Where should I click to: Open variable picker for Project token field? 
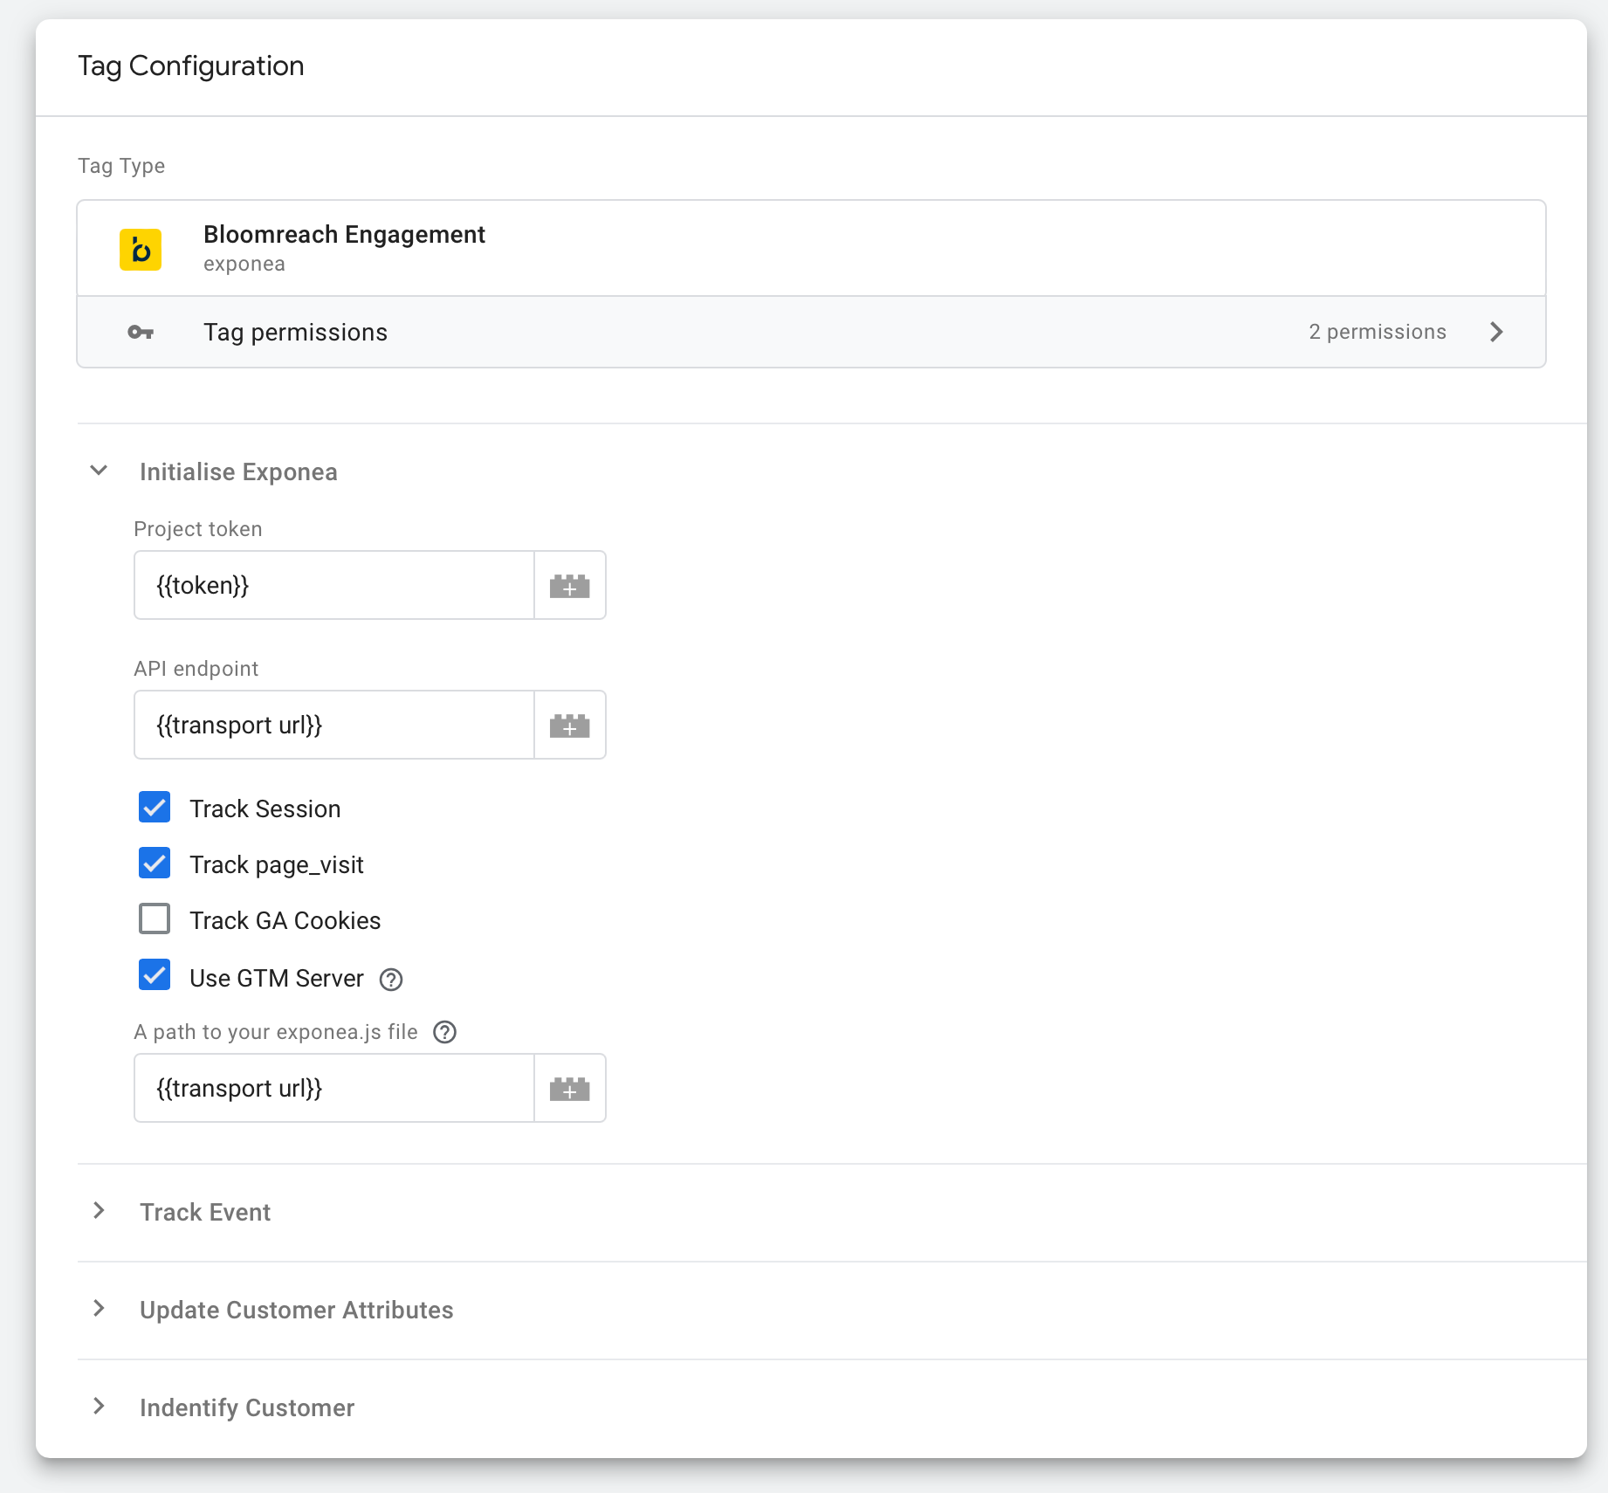click(570, 585)
